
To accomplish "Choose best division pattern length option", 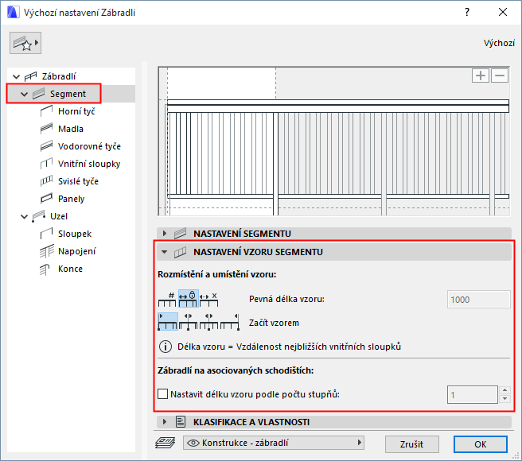I will click(x=209, y=299).
